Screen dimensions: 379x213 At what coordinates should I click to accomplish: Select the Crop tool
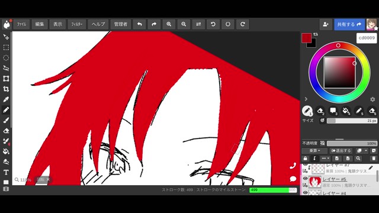[x=6, y=89]
